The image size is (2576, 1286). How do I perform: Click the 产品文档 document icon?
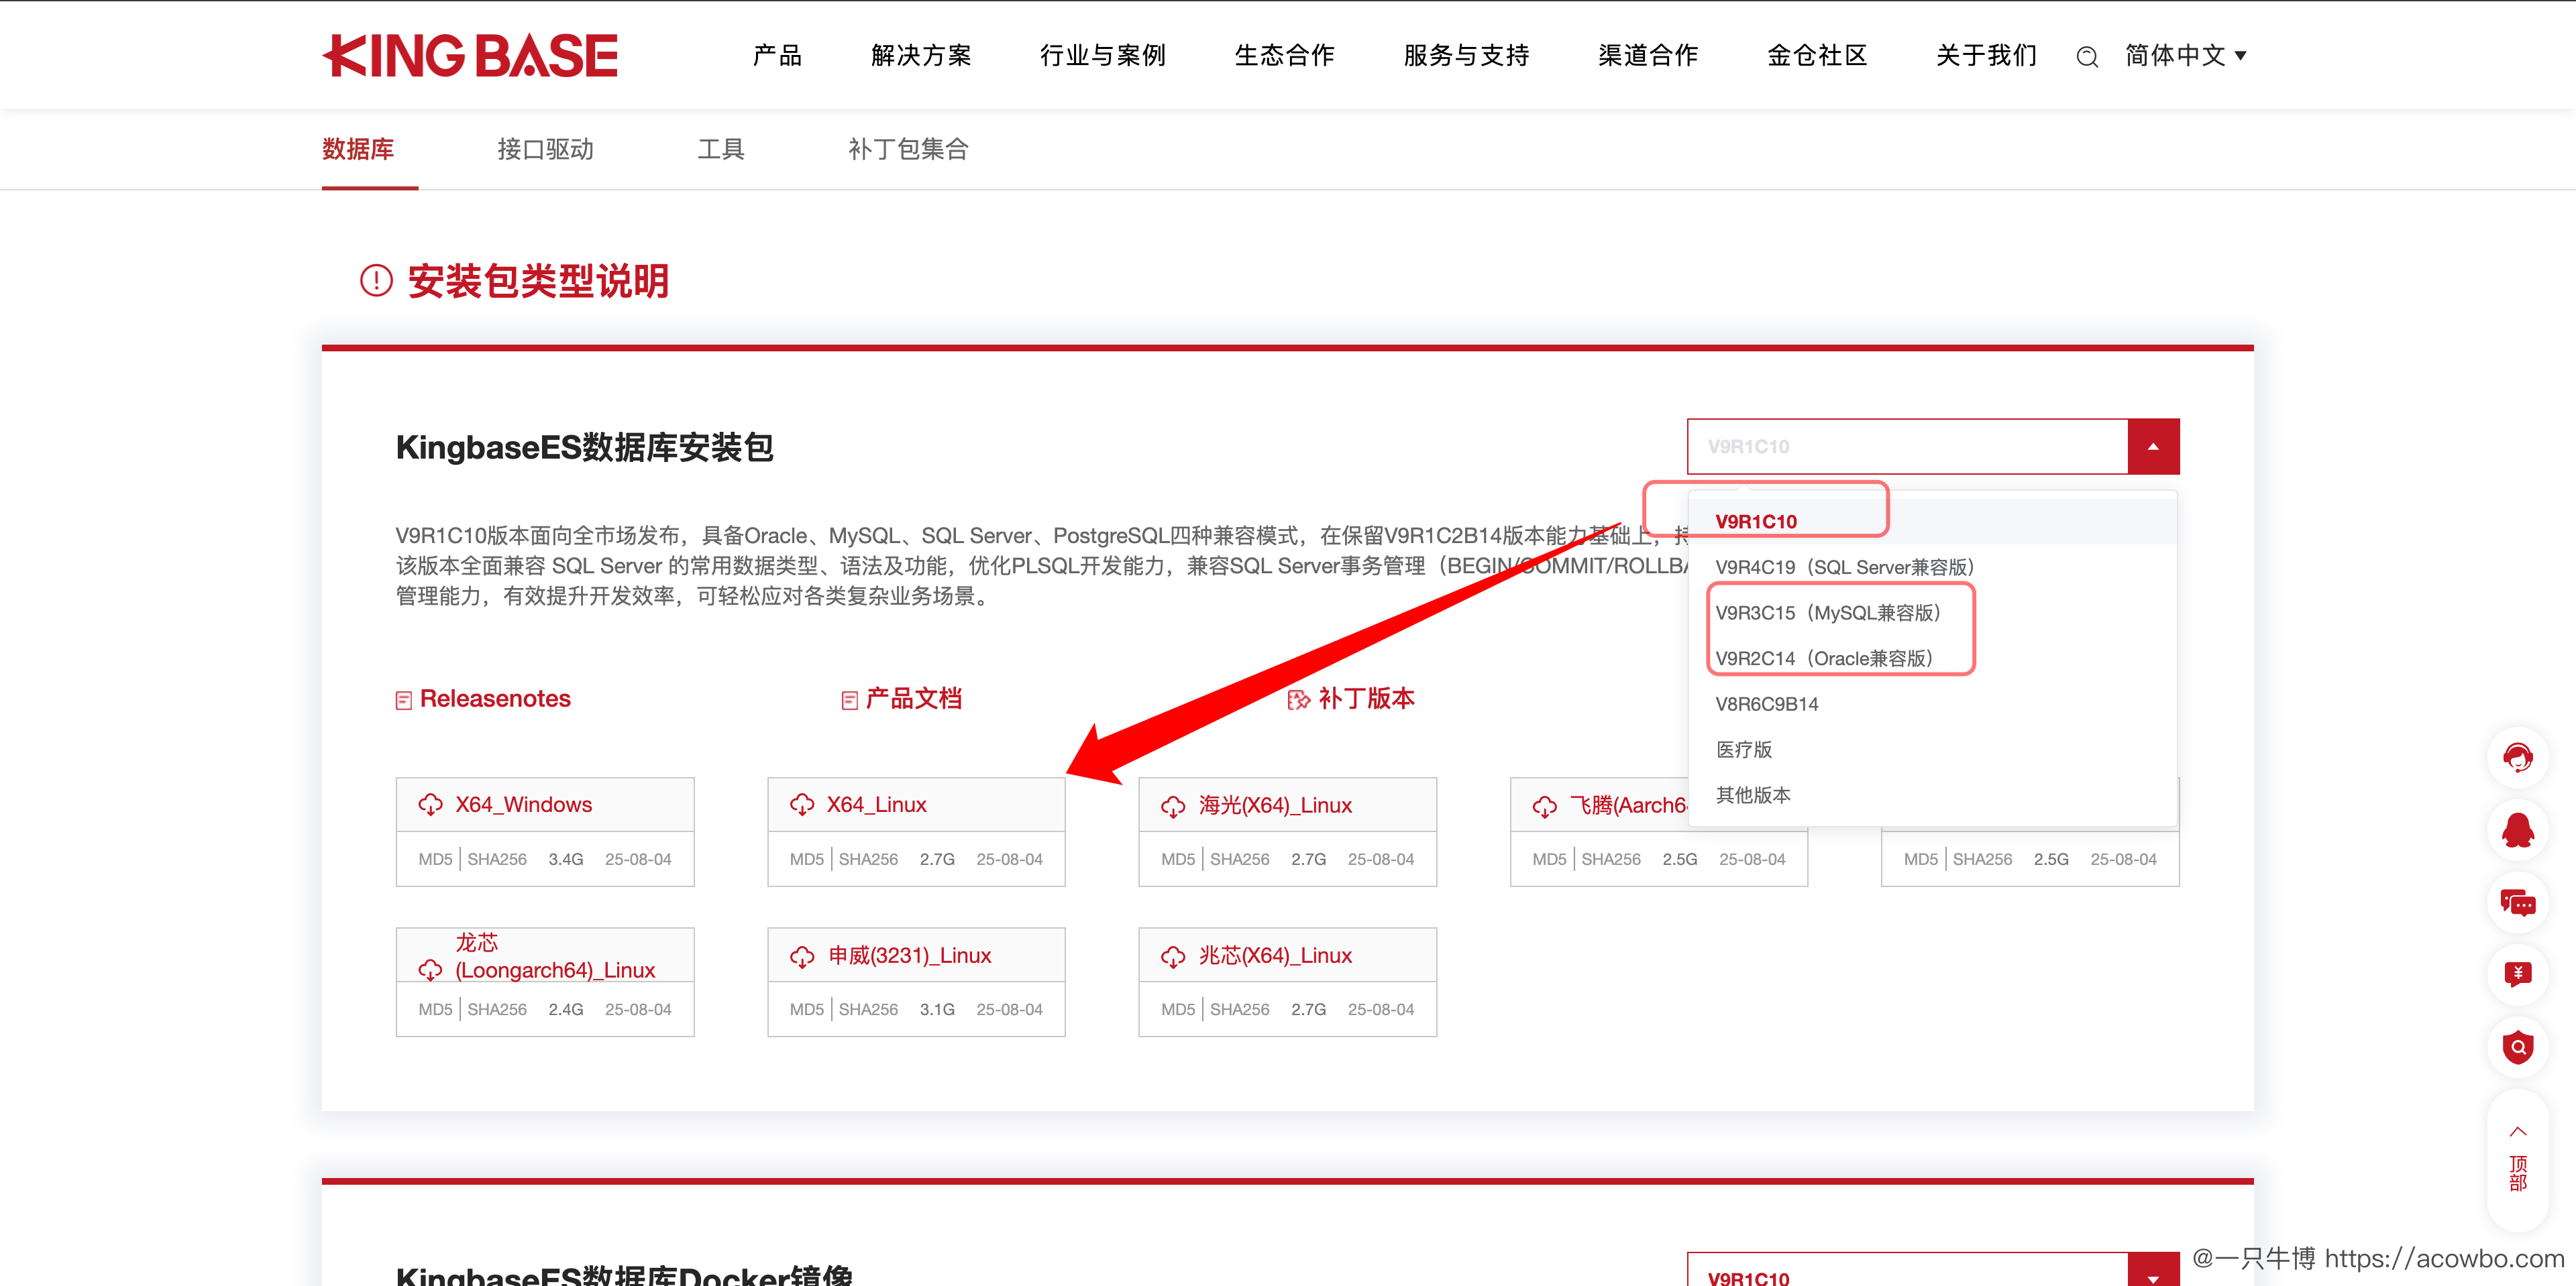pos(849,701)
